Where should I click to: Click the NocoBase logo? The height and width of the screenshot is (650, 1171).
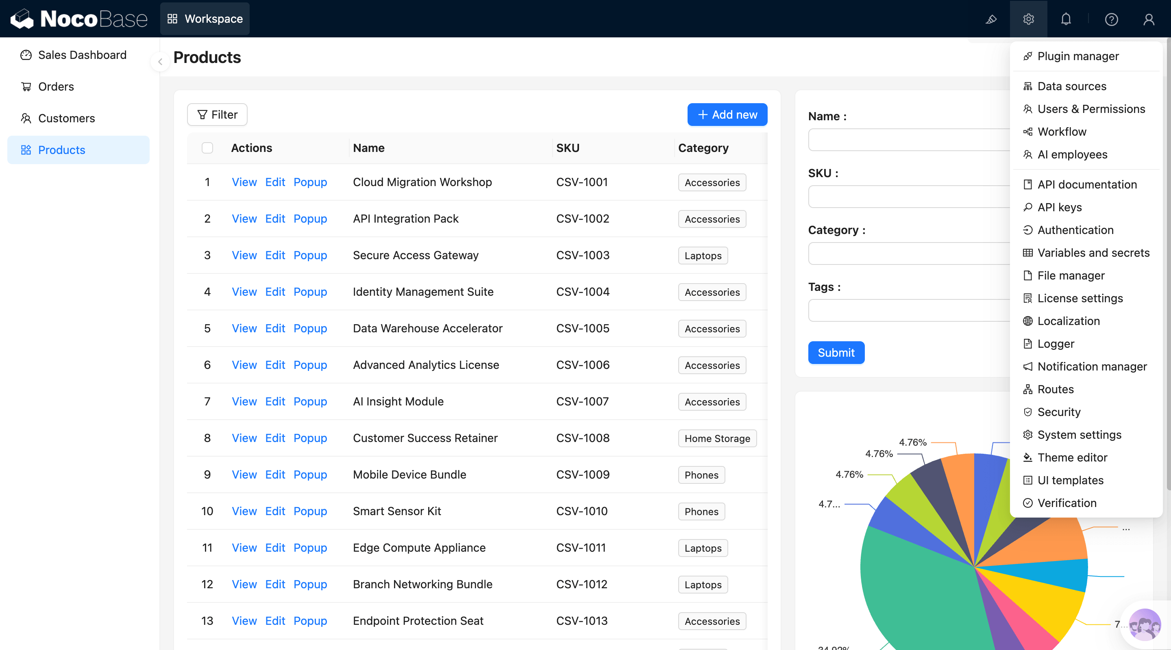click(79, 19)
